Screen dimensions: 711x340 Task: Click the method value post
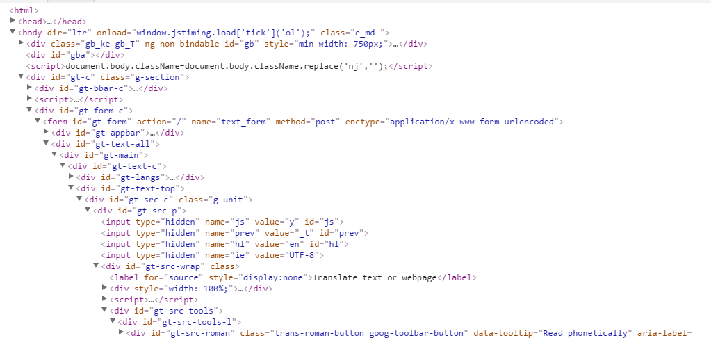324,122
